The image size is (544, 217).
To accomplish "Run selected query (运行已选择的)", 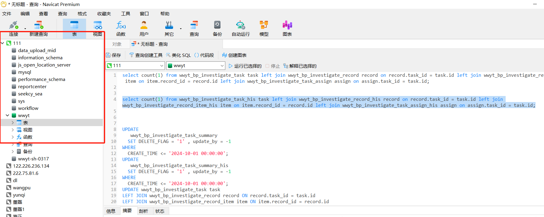I will [245, 66].
